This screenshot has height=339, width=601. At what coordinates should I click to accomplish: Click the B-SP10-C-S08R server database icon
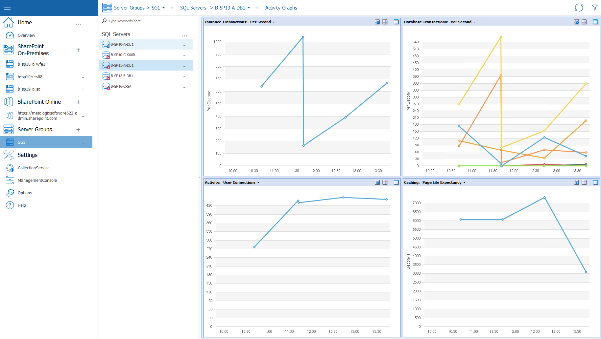pos(106,55)
